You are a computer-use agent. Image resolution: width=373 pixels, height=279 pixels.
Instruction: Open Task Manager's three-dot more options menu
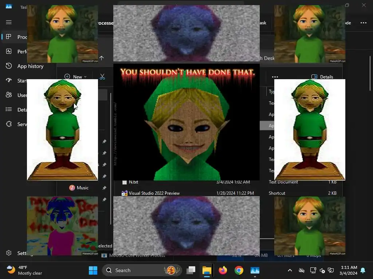363,23
